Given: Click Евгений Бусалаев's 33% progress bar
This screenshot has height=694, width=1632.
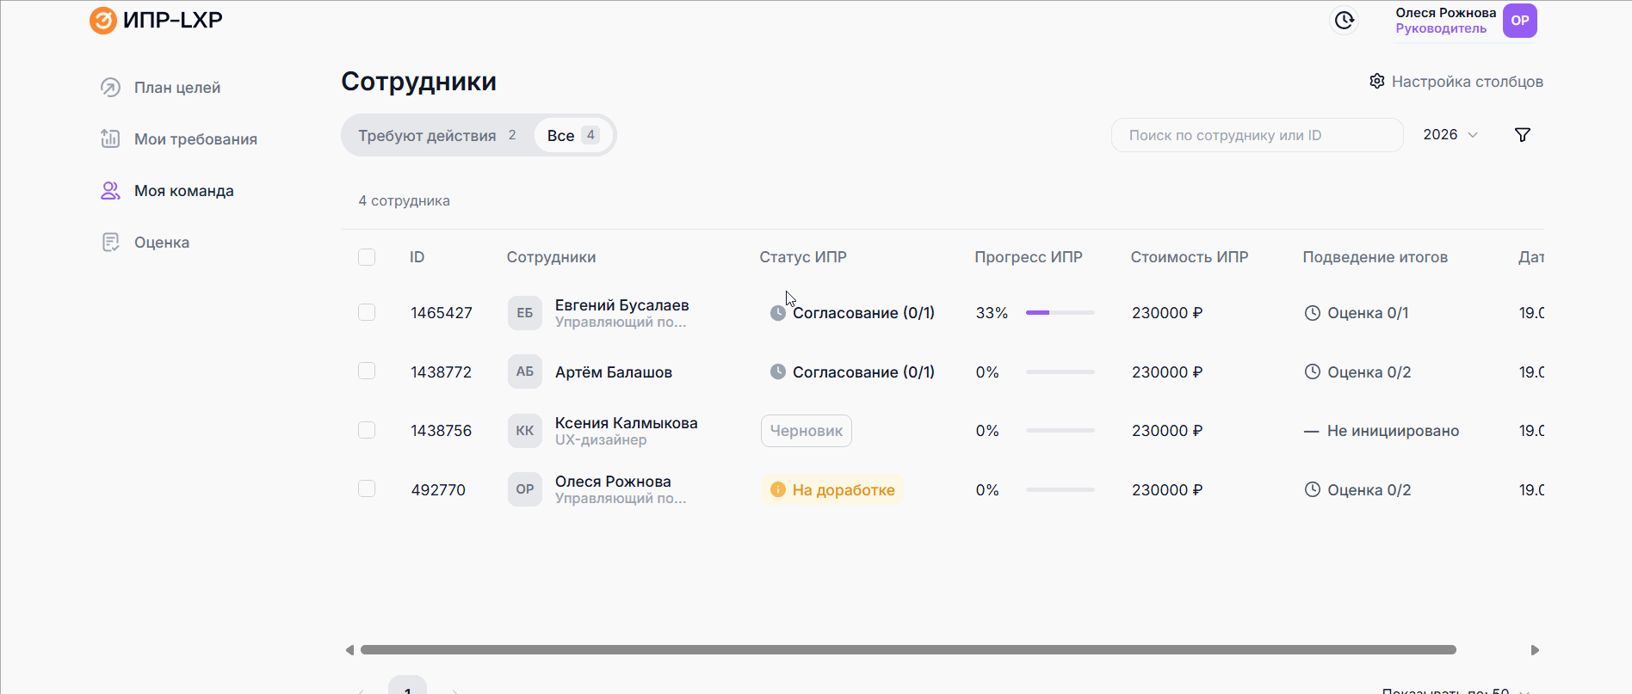Looking at the screenshot, I should (x=1060, y=313).
